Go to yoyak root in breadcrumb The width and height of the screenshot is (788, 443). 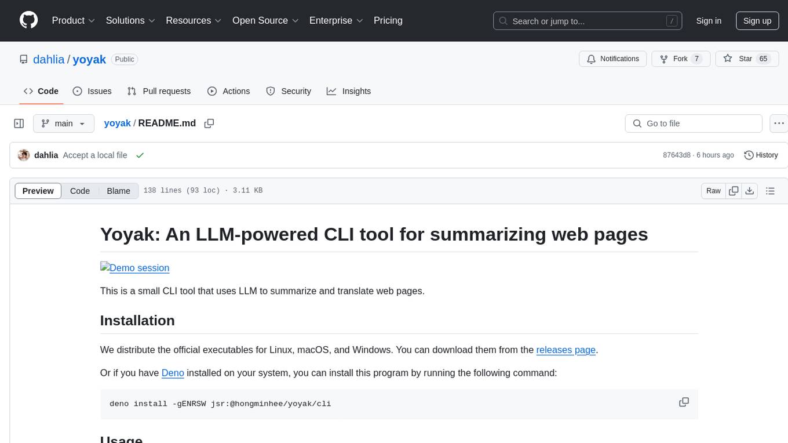pyautogui.click(x=117, y=123)
